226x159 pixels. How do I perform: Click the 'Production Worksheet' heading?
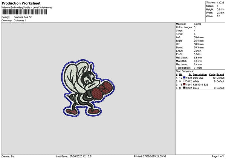click(21, 3)
